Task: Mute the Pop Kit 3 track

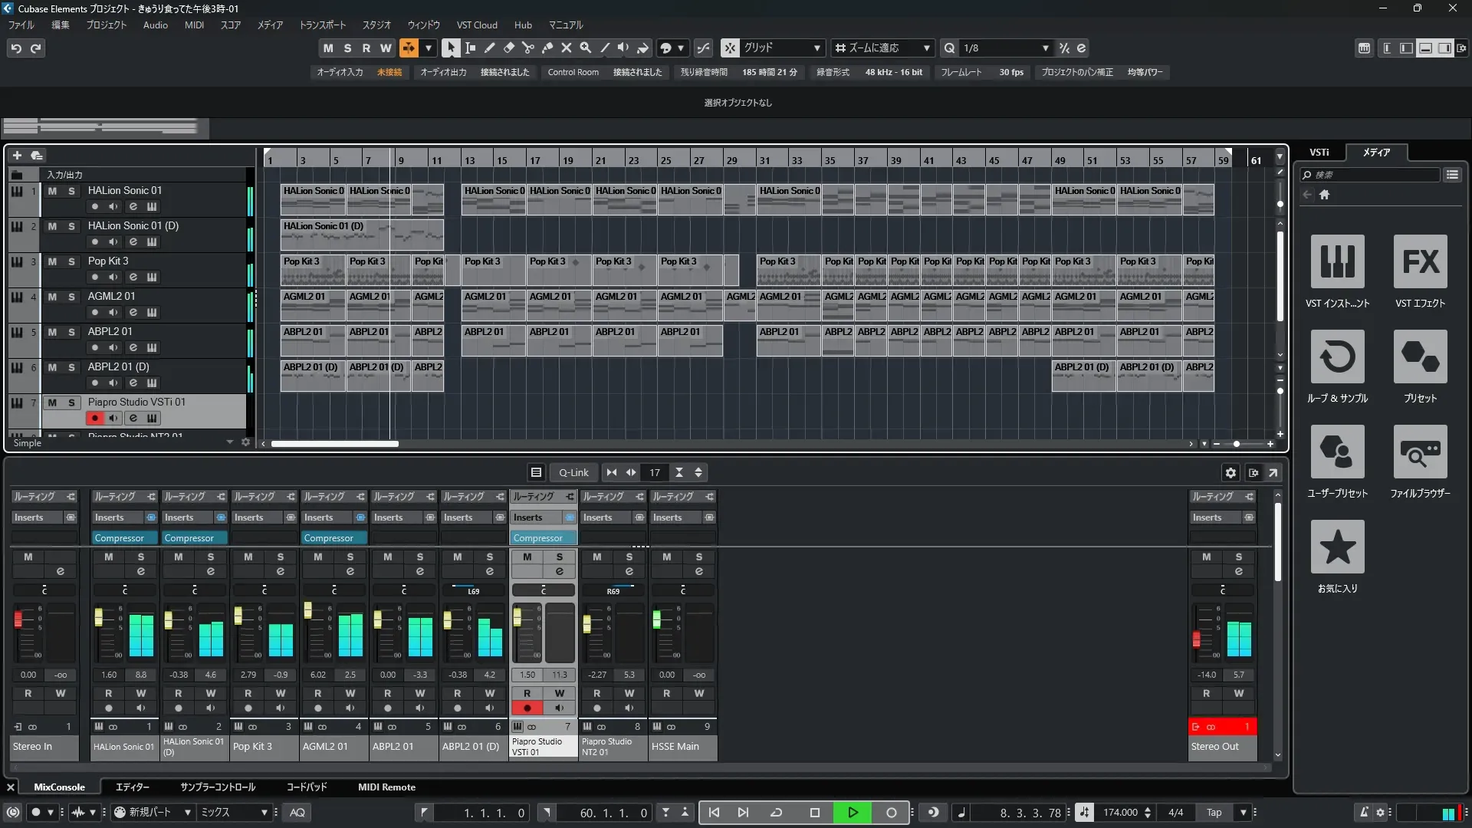Action: (52, 261)
